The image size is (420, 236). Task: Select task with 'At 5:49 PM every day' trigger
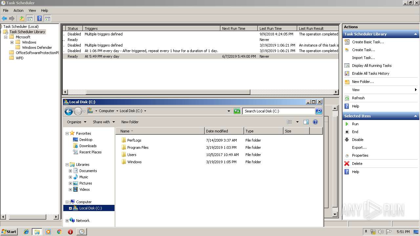coord(200,56)
